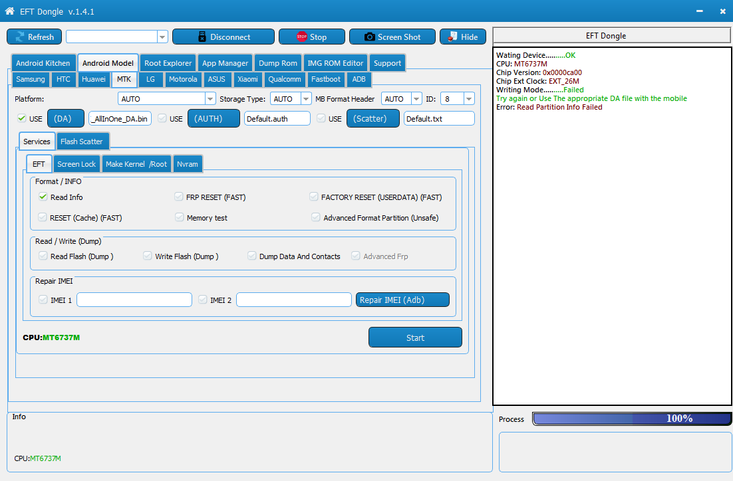Switch to the ADB tab

coord(359,79)
